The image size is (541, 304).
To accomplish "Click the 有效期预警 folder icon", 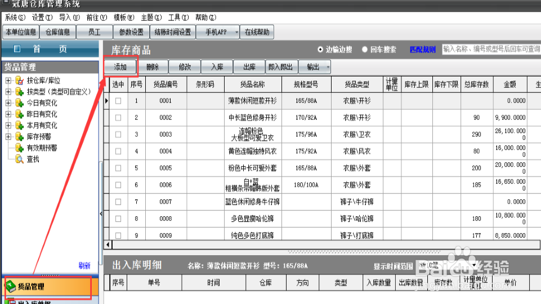I will coord(20,147).
